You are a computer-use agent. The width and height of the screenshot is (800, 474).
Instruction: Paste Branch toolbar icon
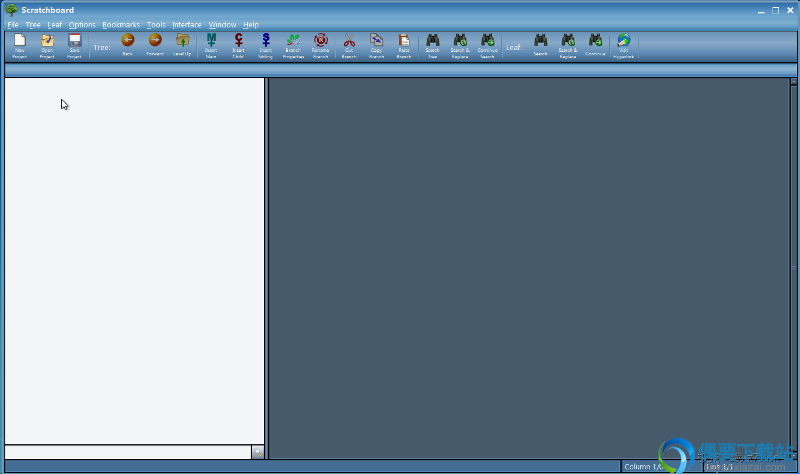[x=404, y=47]
